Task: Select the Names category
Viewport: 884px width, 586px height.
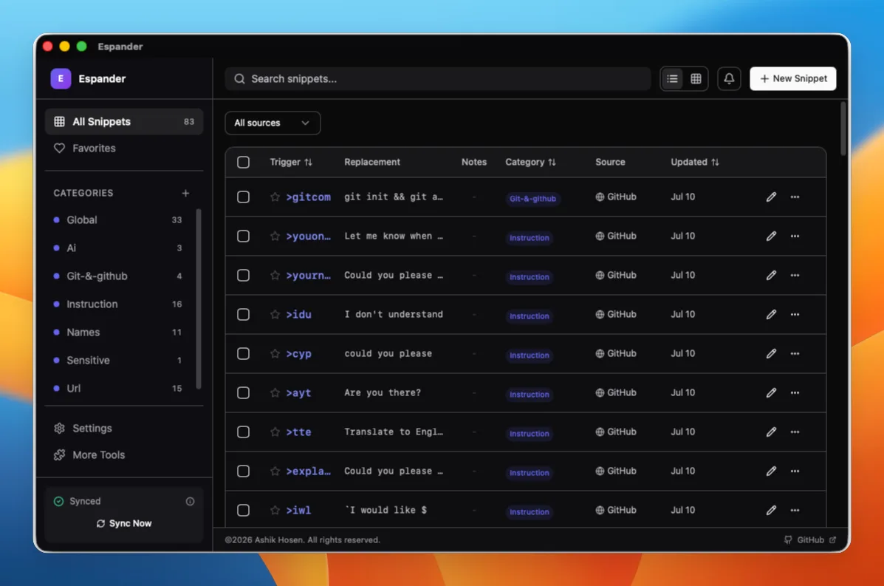Action: 120,333
